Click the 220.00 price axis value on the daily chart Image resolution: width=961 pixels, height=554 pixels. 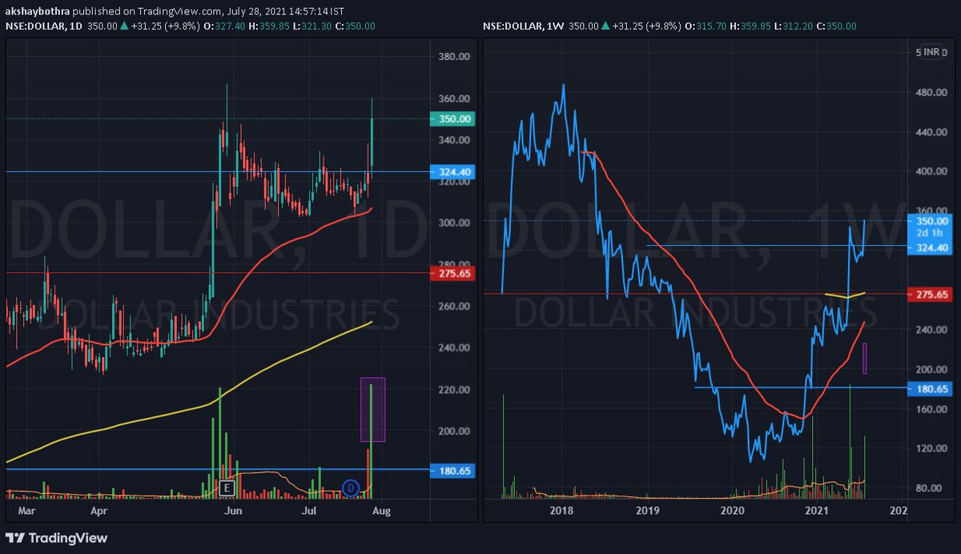click(455, 390)
